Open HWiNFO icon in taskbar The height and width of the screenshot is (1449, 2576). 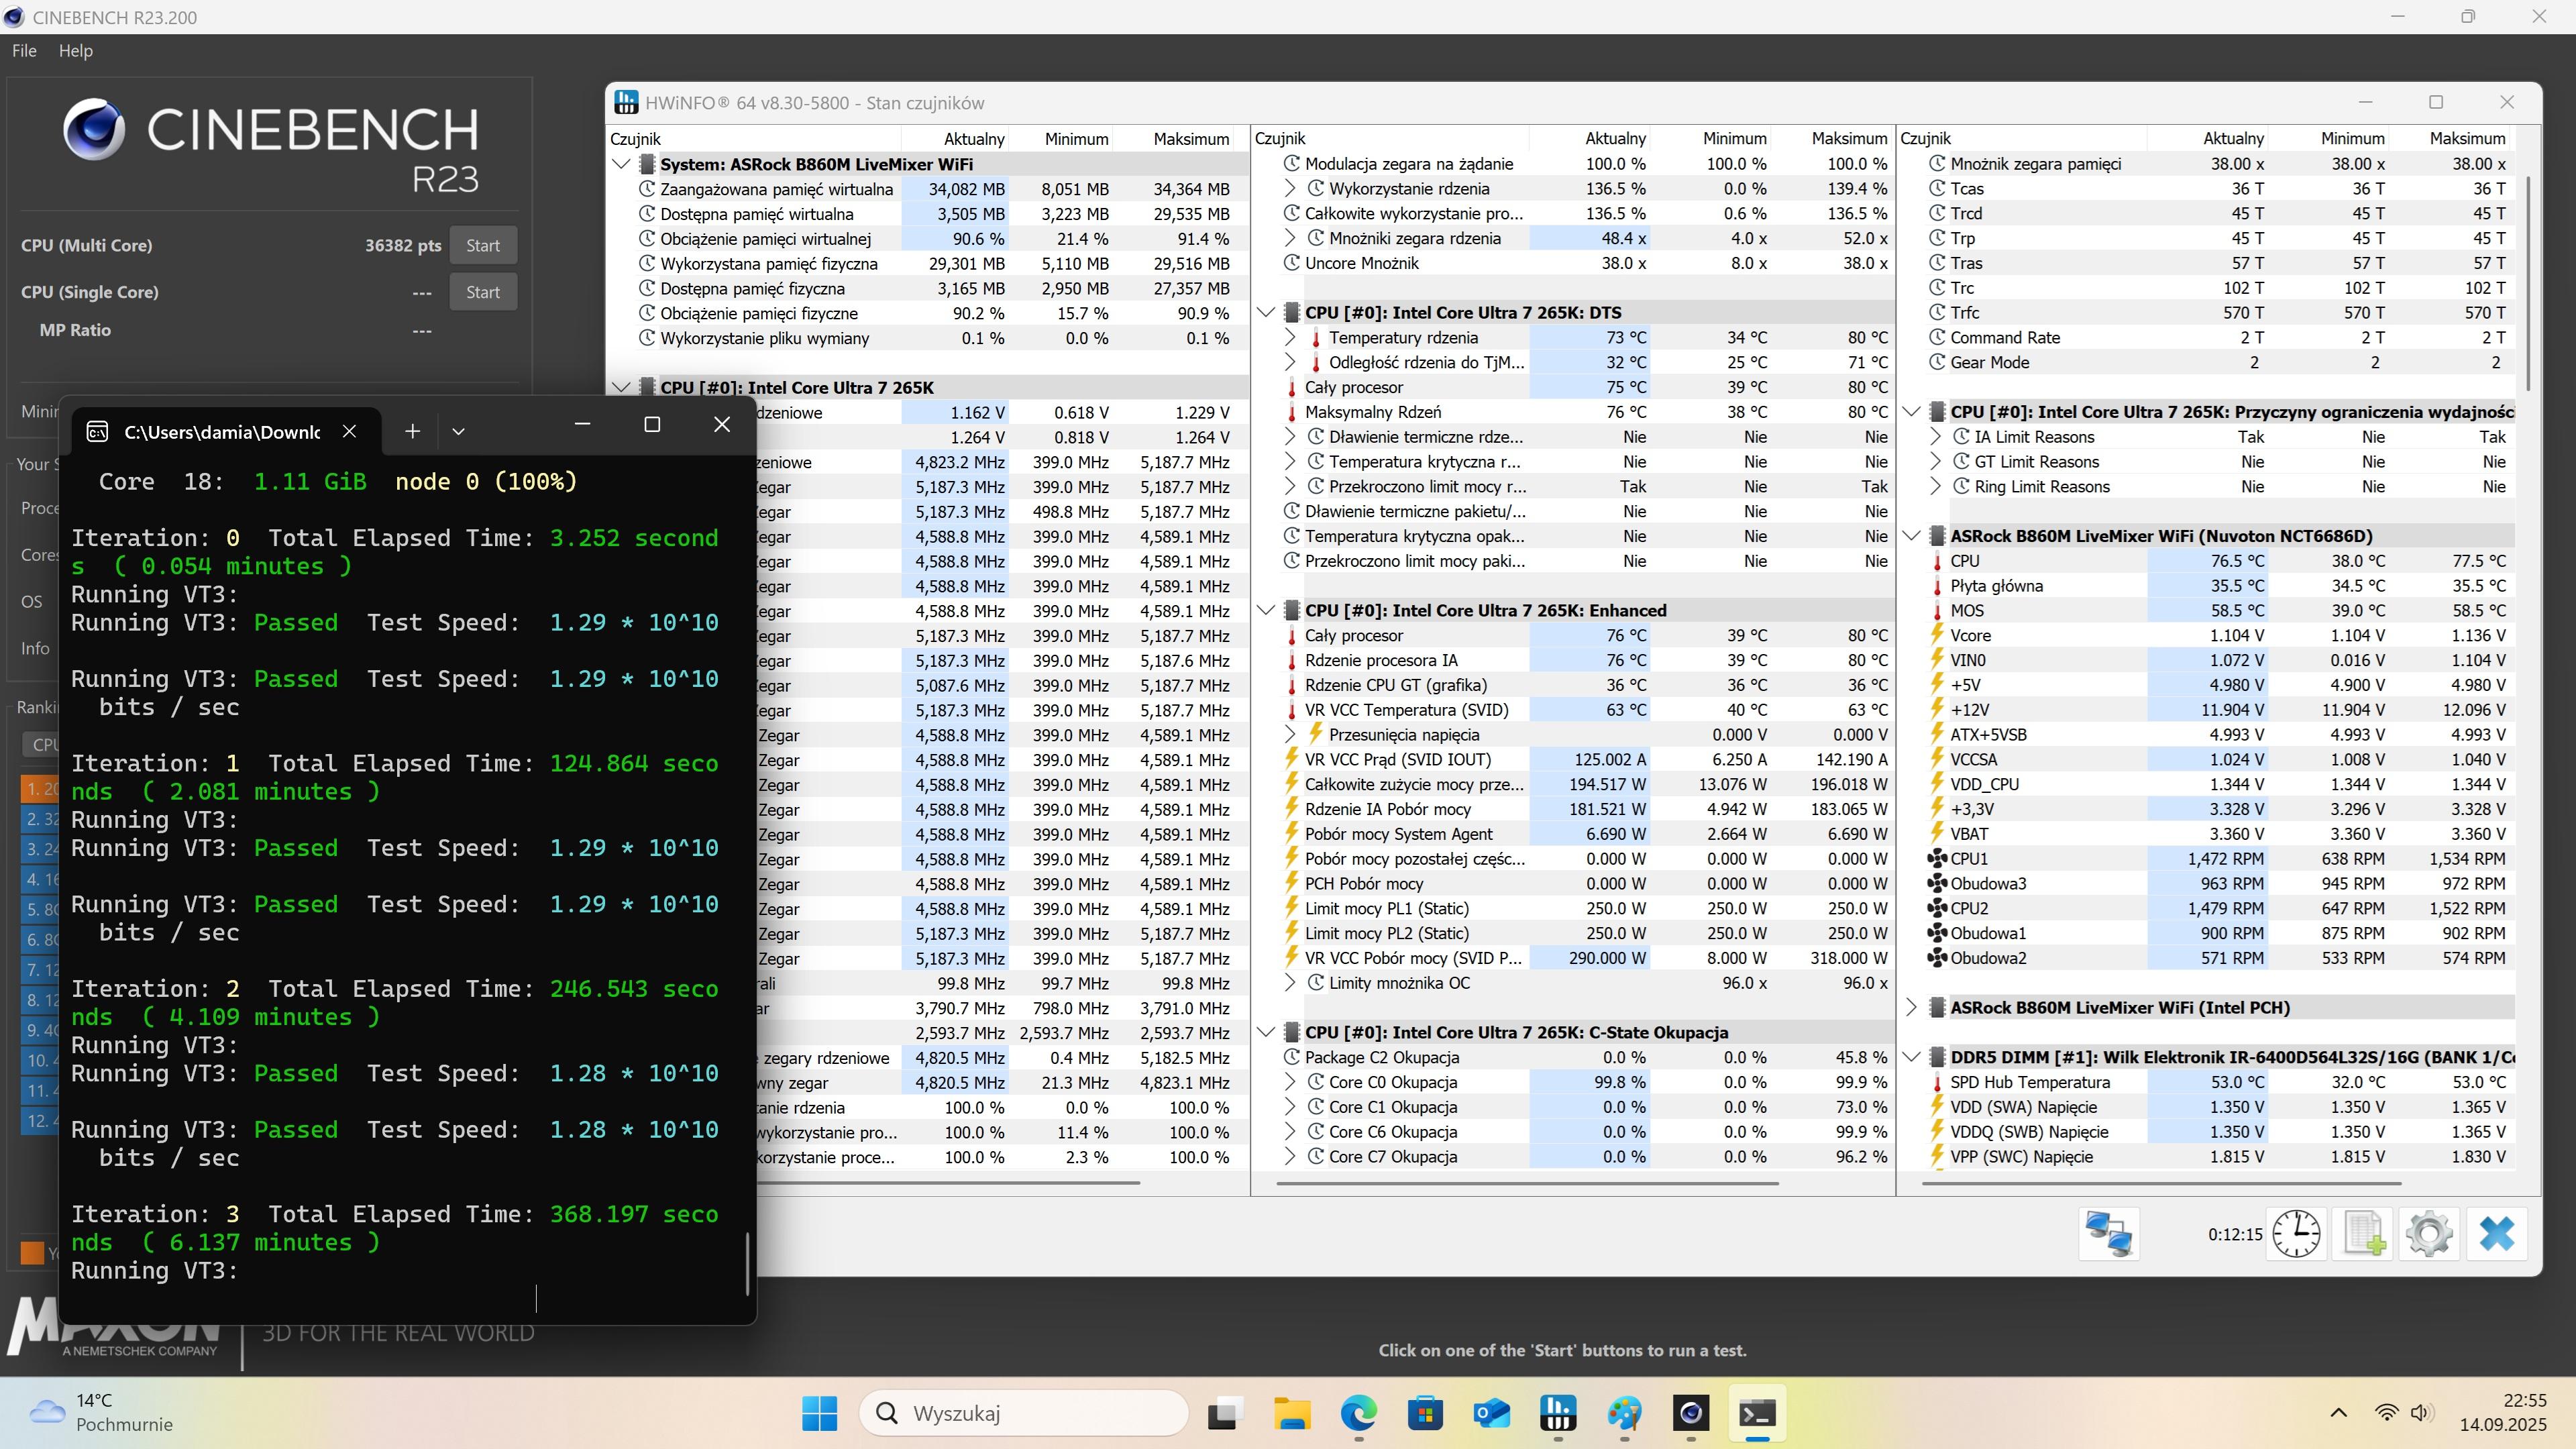point(1558,1413)
